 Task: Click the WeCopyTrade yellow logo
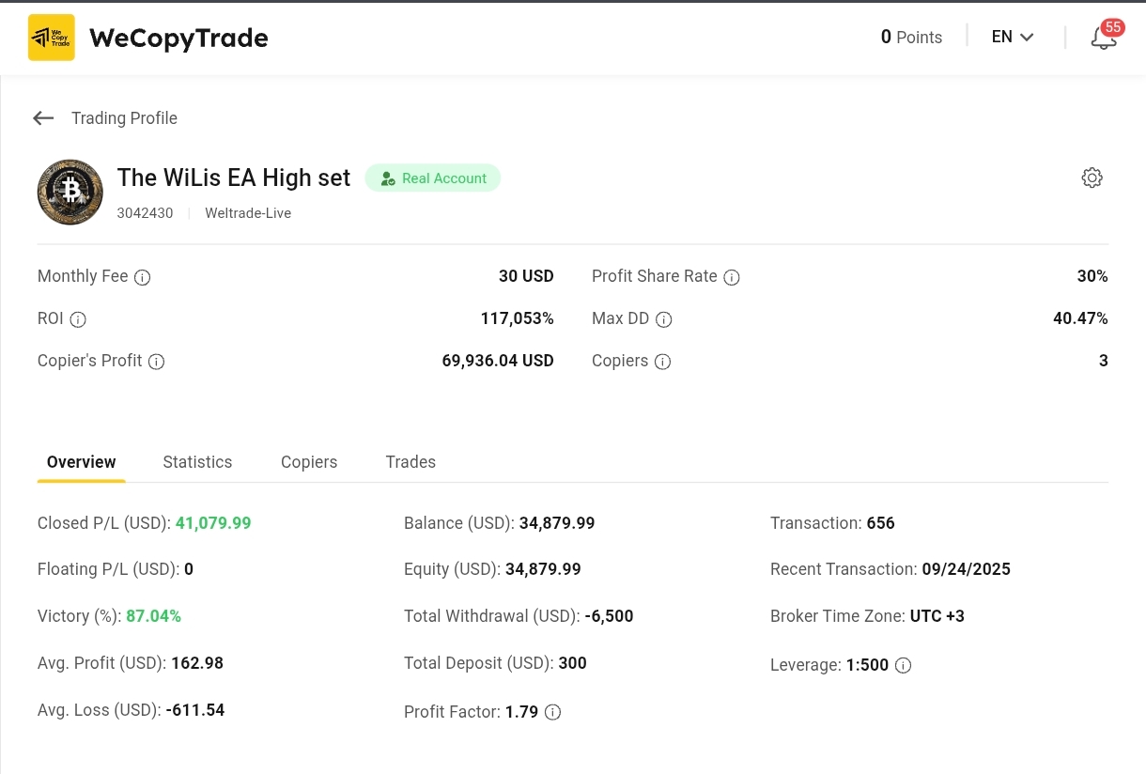tap(52, 38)
